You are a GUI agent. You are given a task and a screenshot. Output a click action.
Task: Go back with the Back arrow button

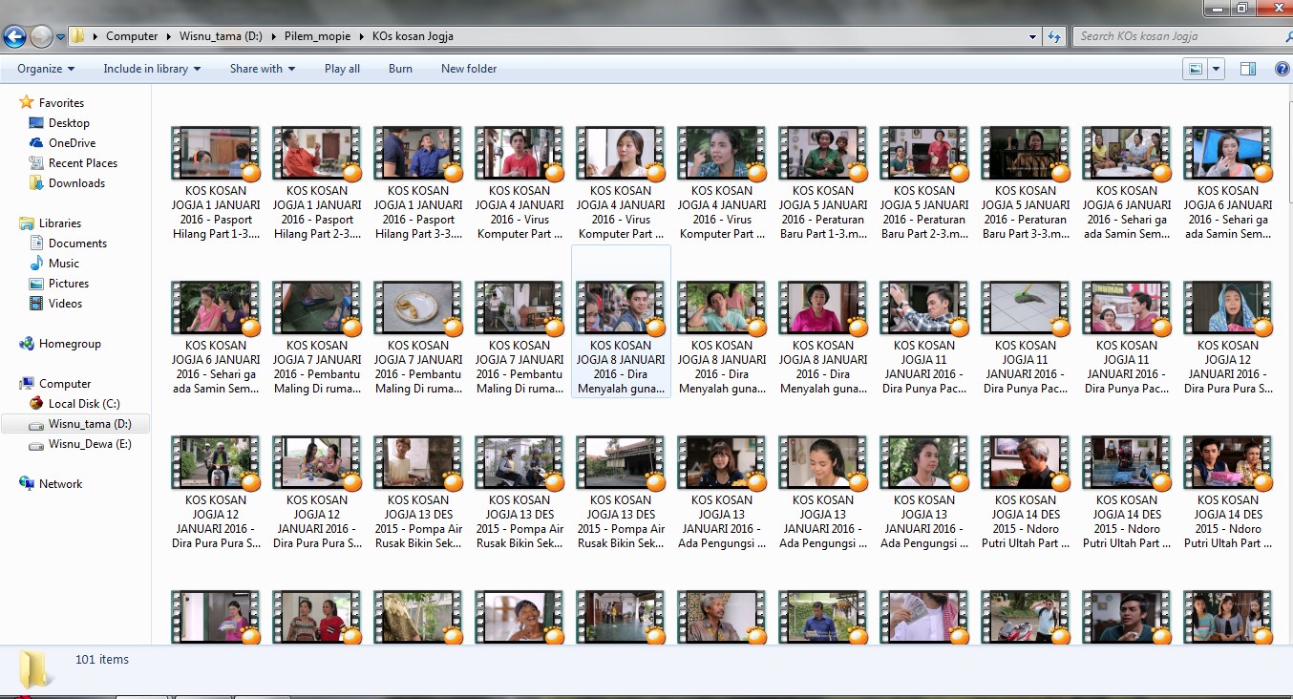(14, 37)
